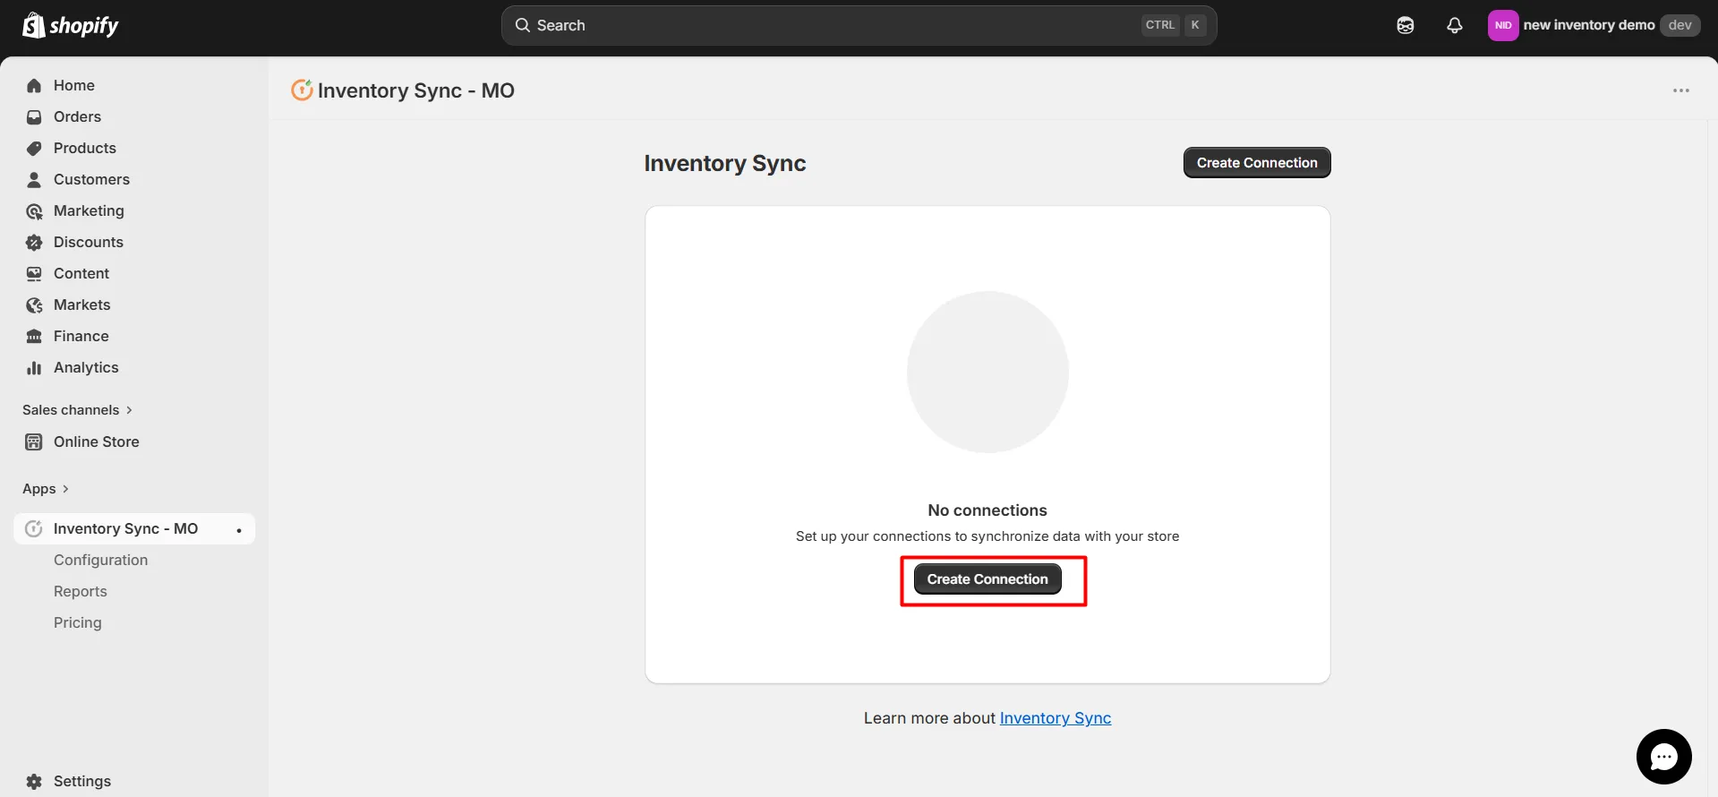Open the Pricing submenu item
Viewport: 1718px width, 797px height.
[77, 623]
